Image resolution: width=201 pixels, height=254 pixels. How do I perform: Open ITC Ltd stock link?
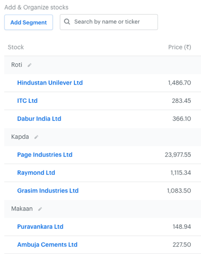28,101
